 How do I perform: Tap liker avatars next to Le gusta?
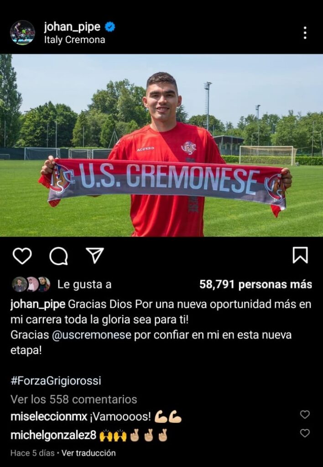click(x=31, y=285)
